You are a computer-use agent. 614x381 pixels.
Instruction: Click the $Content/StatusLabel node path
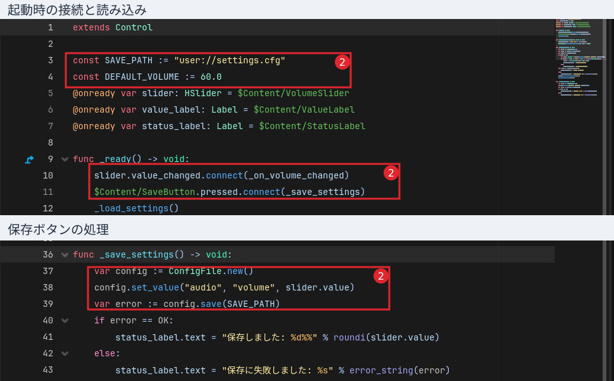pyautogui.click(x=312, y=126)
